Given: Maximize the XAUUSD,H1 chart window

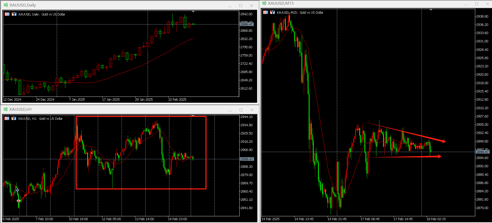Looking at the screenshot, I should click(x=241, y=110).
